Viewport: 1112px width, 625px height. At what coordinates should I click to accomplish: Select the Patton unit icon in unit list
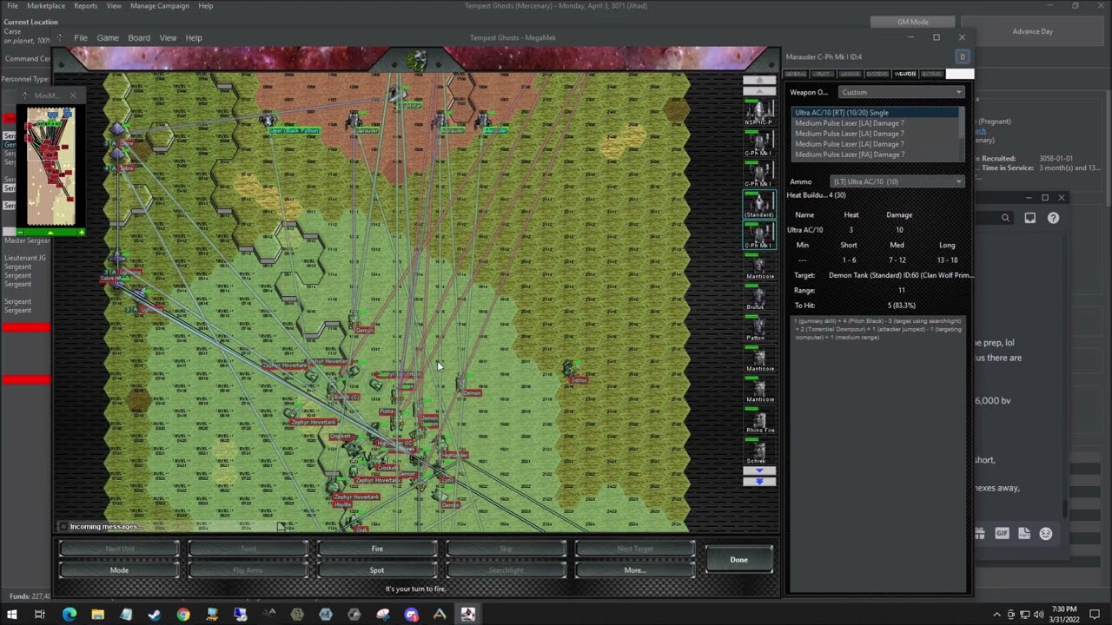[759, 327]
